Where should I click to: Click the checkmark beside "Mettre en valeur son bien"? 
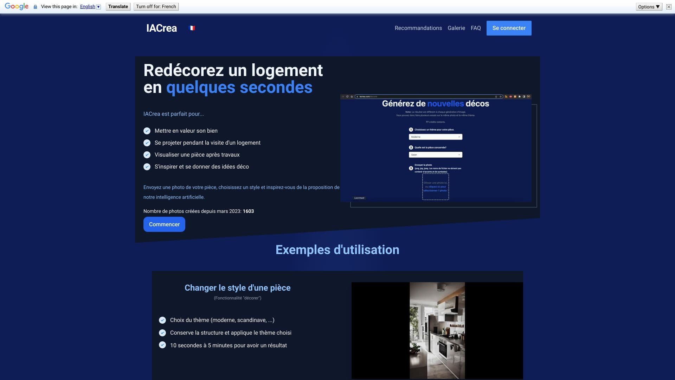pos(147,131)
